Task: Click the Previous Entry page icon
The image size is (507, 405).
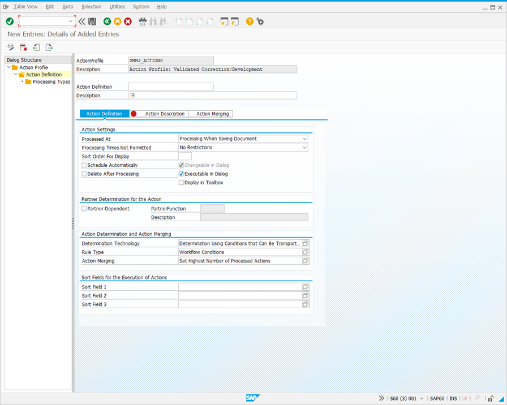Action: click(189, 20)
